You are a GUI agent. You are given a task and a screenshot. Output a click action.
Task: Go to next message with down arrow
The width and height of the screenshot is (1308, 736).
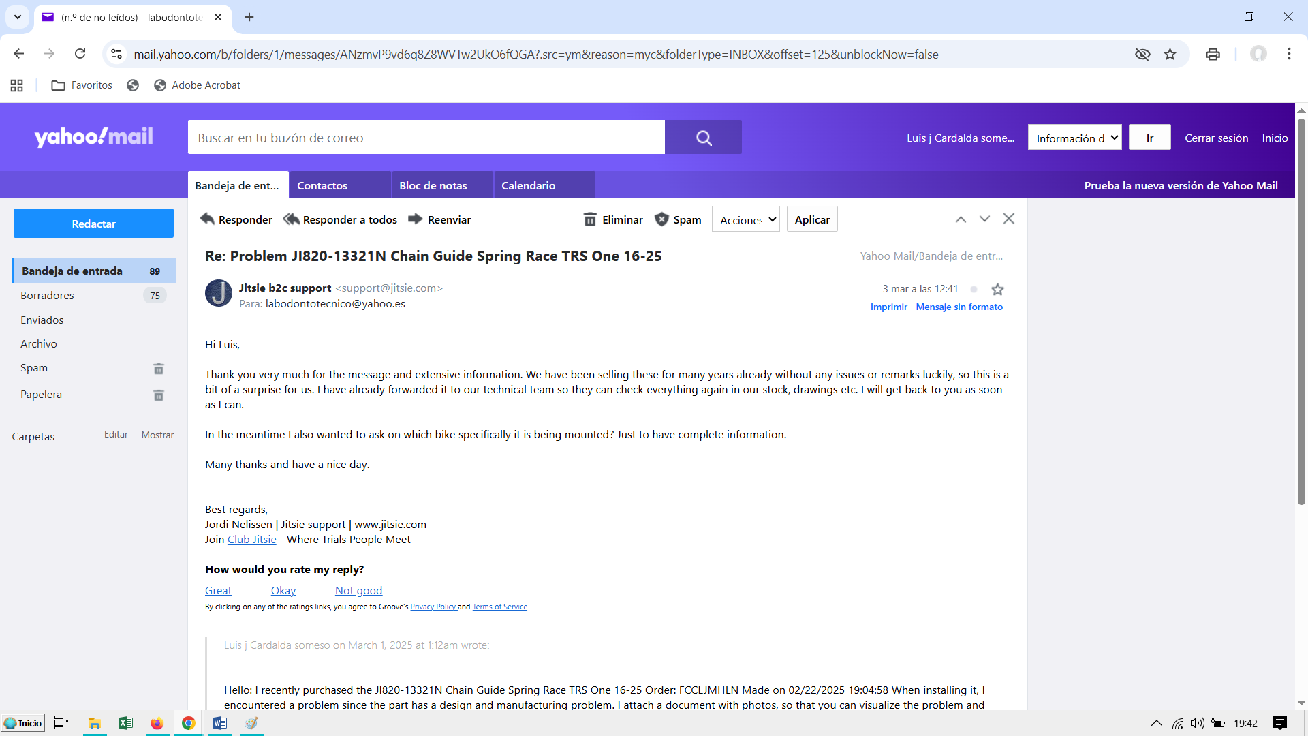coord(984,219)
